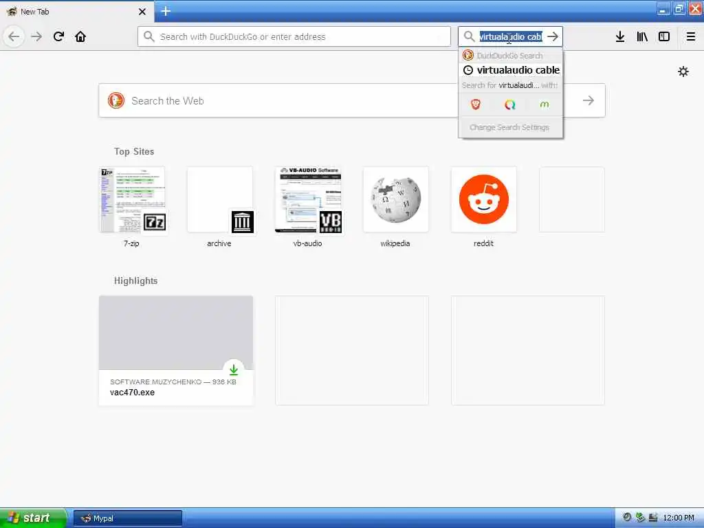Screen dimensions: 704x528
Task: Submit the web search arrow button
Action: coord(588,100)
